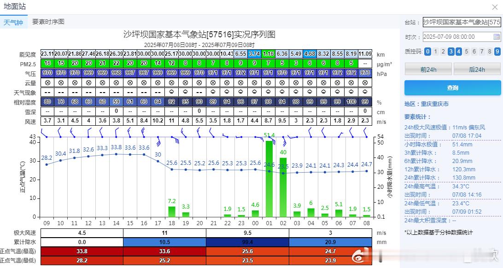Click the 0.0 cumulative precipitation cell
The width and height of the screenshot is (503, 268).
[82, 242]
